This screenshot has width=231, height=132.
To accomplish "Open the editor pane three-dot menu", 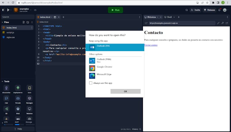I will (x=139, y=17).
